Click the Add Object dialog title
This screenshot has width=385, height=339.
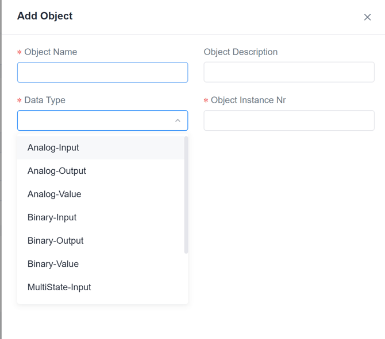tap(45, 16)
